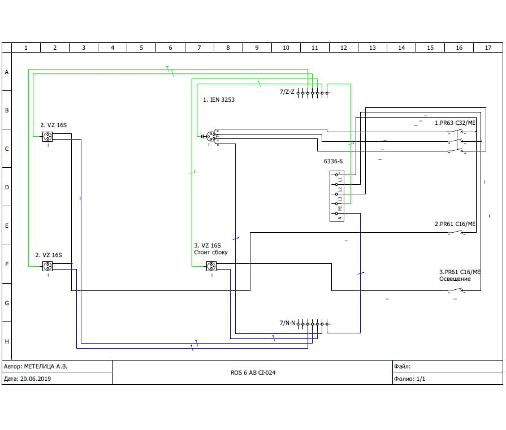506x430 pixels.
Task: Select the '6336-6' component label
Action: click(333, 162)
